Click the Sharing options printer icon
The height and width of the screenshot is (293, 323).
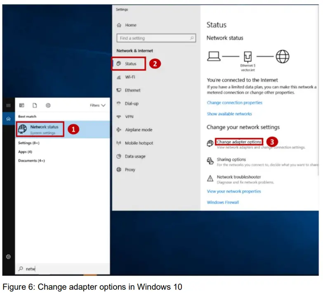(210, 161)
